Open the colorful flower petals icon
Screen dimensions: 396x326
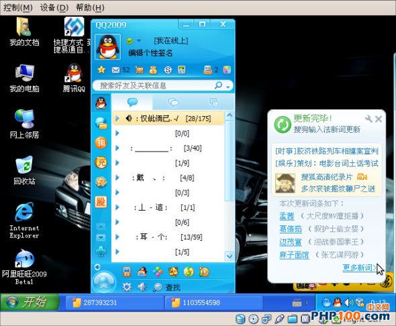tap(158, 272)
